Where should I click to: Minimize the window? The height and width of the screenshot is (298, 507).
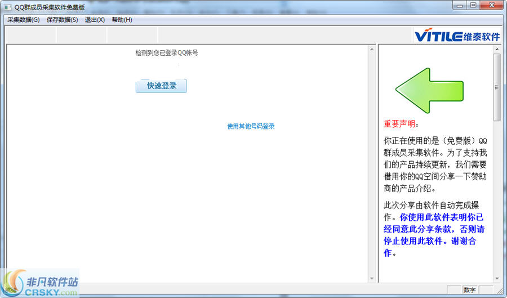(x=460, y=6)
